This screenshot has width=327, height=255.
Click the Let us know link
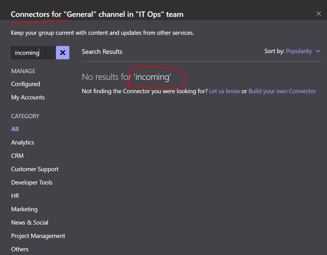[x=225, y=91]
